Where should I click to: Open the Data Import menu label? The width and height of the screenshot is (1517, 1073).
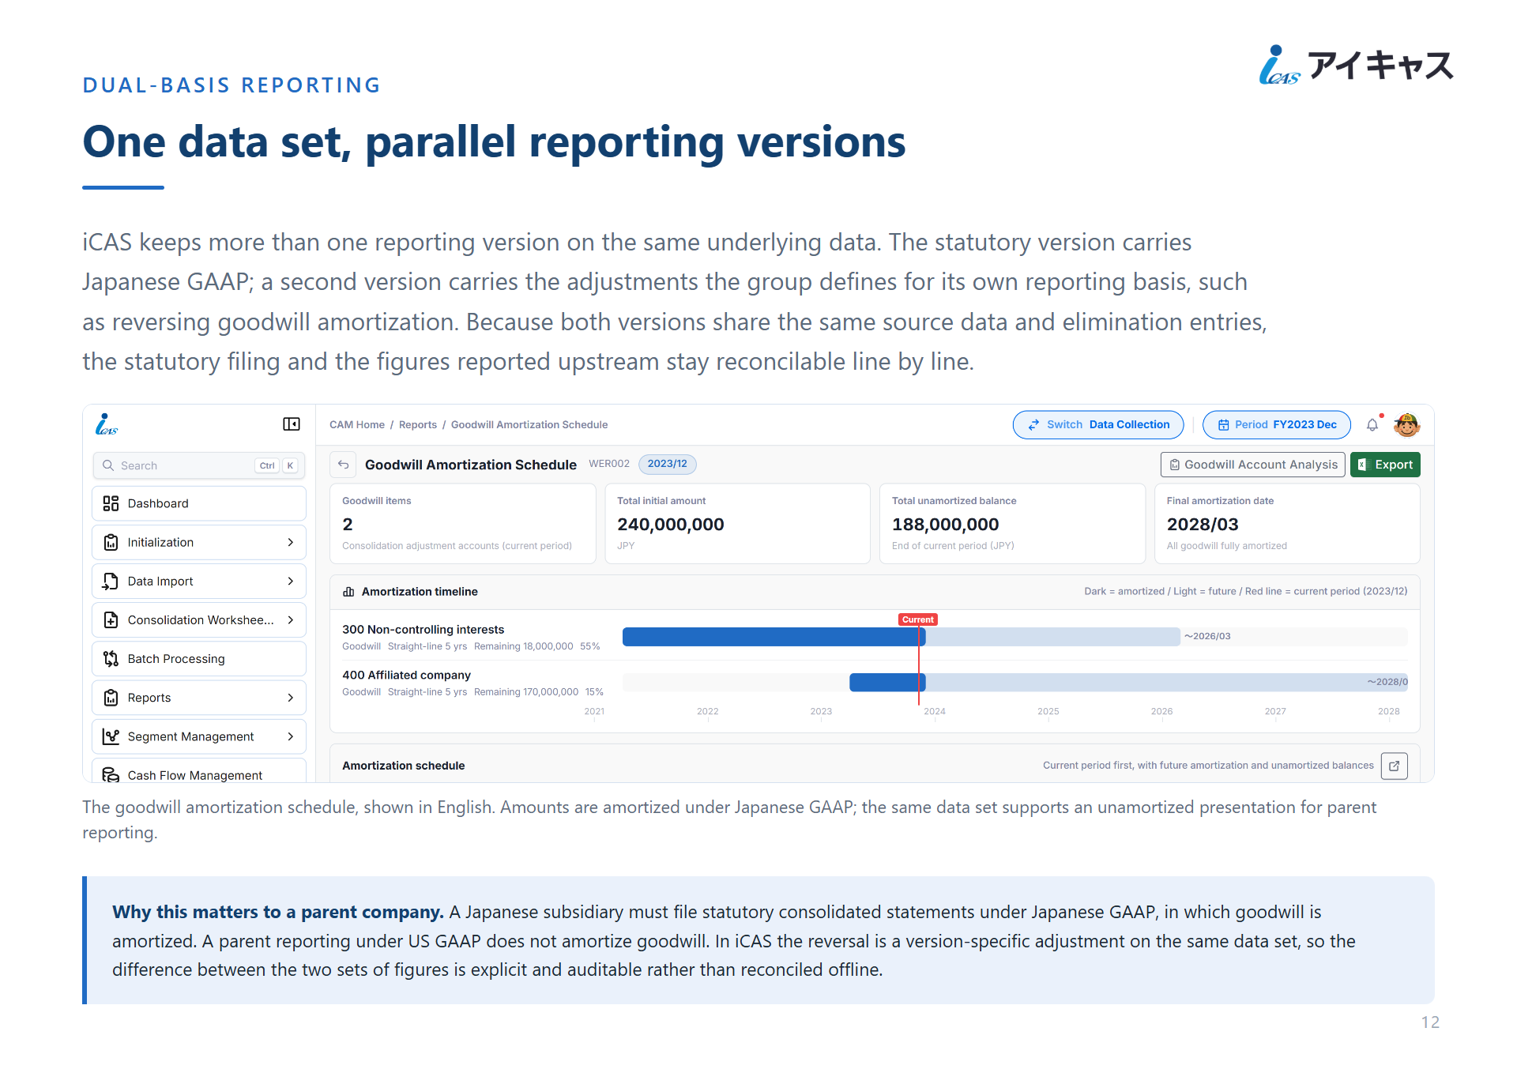(160, 581)
